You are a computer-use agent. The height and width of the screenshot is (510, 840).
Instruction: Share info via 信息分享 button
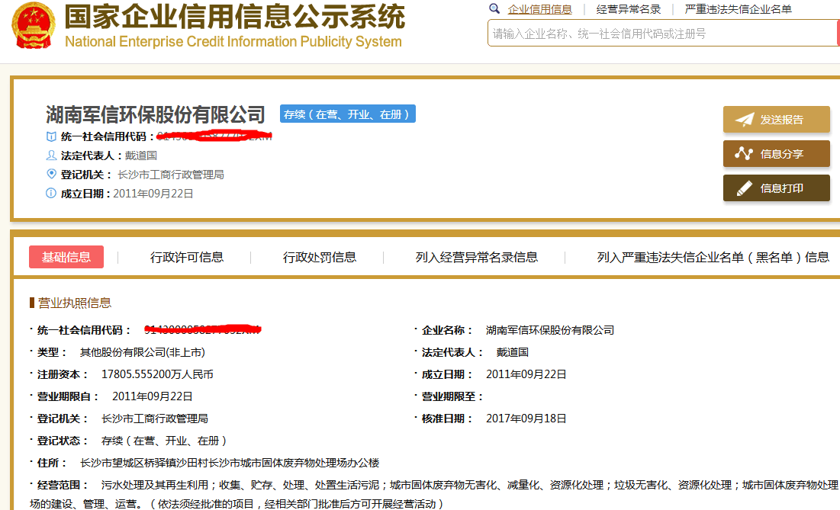(x=776, y=153)
